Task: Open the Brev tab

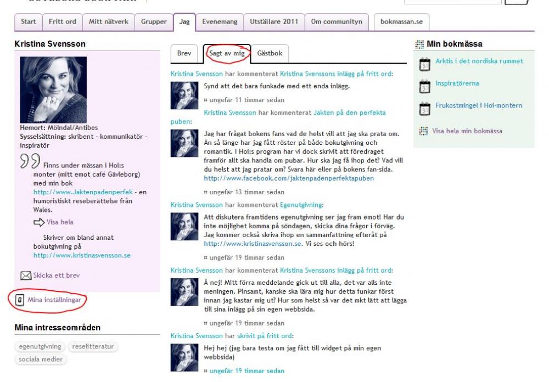Action: [184, 53]
